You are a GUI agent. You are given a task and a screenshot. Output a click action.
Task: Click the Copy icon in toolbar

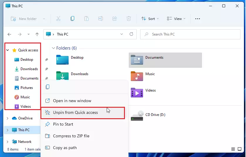pos(72,19)
